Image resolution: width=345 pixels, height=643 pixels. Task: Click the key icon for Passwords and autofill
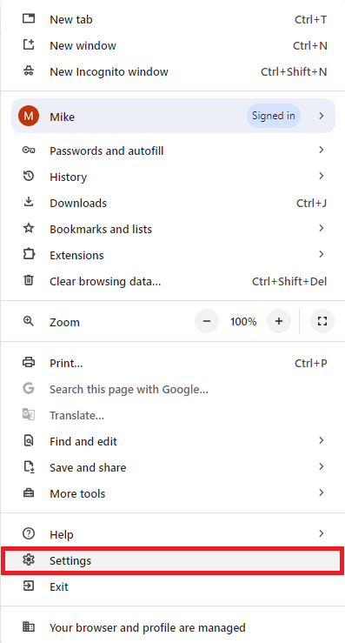(29, 151)
